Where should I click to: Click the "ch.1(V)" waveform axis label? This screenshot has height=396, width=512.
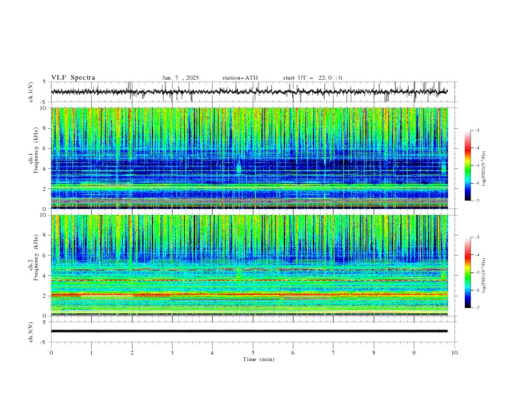(32, 92)
